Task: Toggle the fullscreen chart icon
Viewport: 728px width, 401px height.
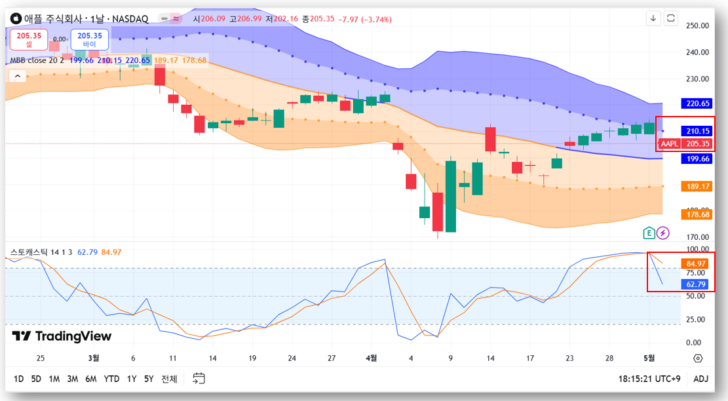Action: click(x=671, y=18)
